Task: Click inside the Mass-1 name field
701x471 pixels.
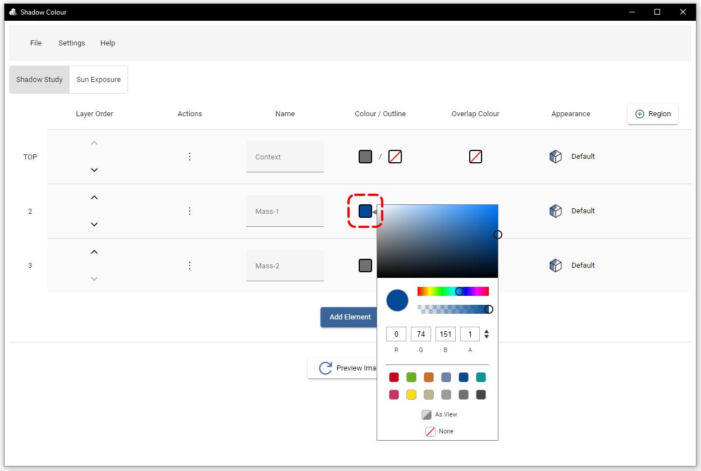Action: (x=285, y=211)
